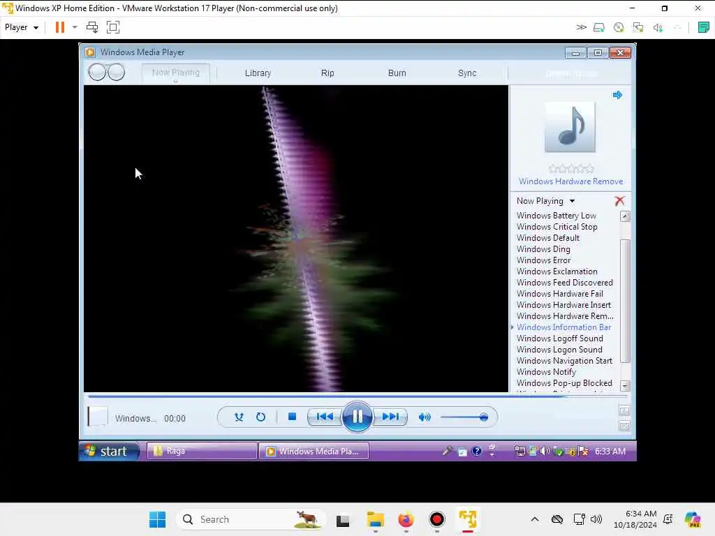The width and height of the screenshot is (715, 536).
Task: Click the blue arrow above album art
Action: click(x=617, y=95)
